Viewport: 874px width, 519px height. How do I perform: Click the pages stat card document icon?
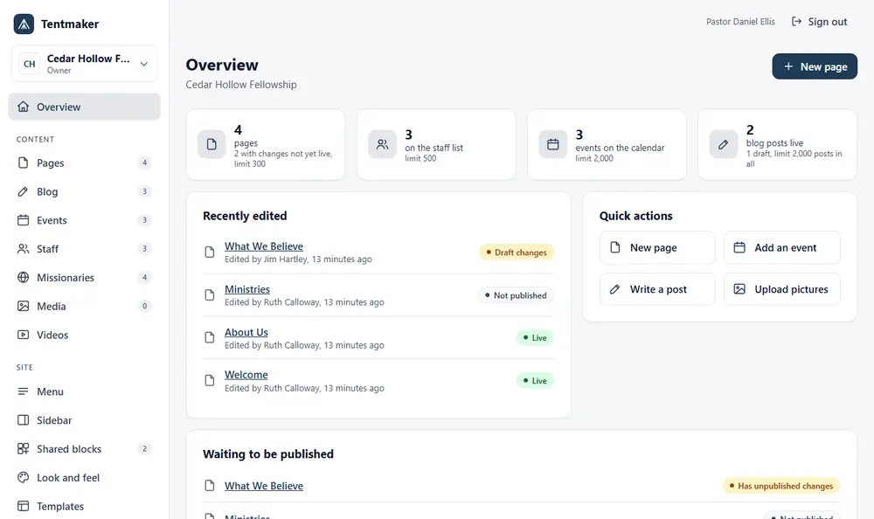pyautogui.click(x=212, y=144)
